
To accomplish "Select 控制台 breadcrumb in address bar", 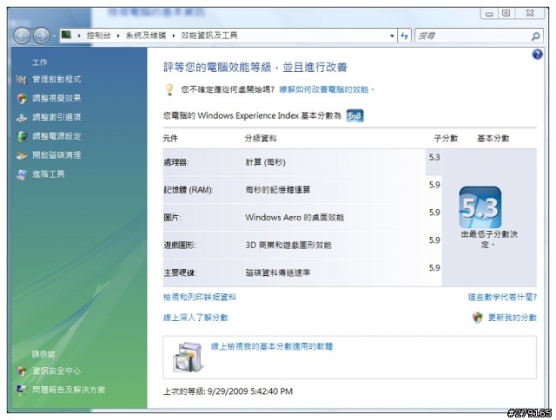I will click(98, 35).
